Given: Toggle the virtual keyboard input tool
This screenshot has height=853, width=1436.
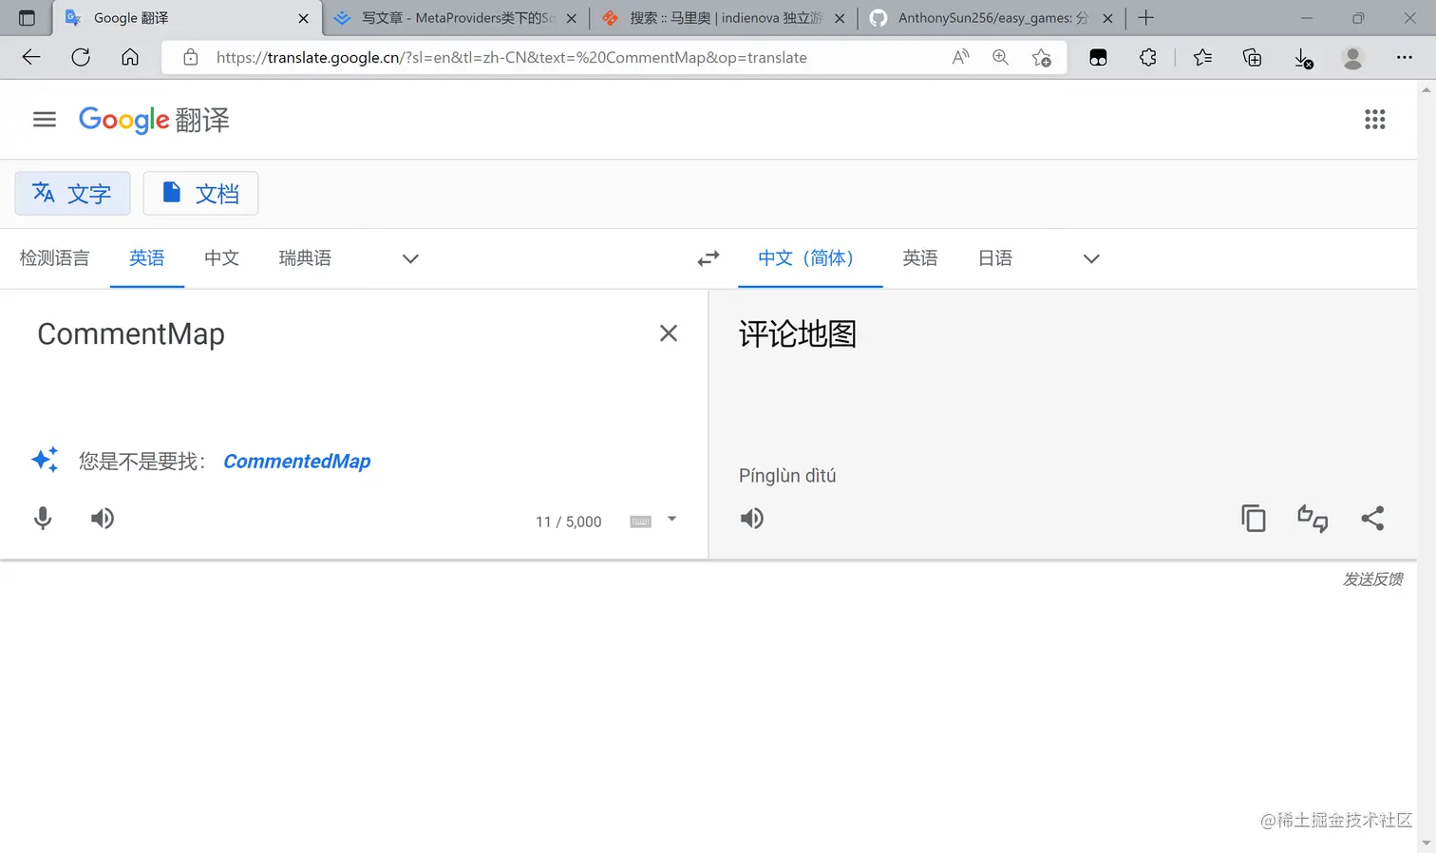Looking at the screenshot, I should point(641,521).
